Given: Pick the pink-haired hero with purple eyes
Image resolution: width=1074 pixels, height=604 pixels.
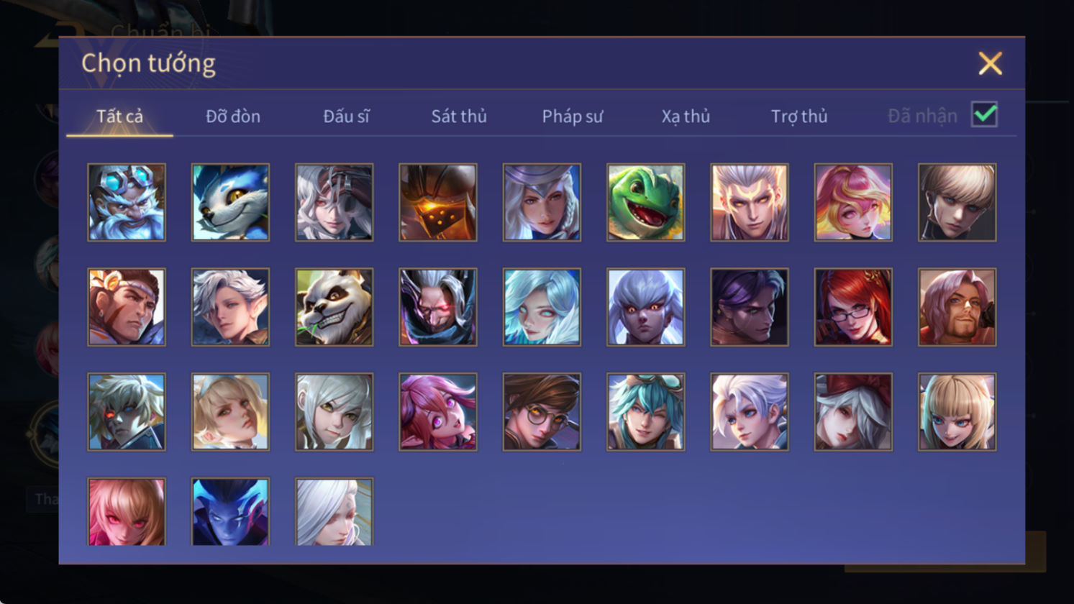Looking at the screenshot, I should [x=438, y=412].
